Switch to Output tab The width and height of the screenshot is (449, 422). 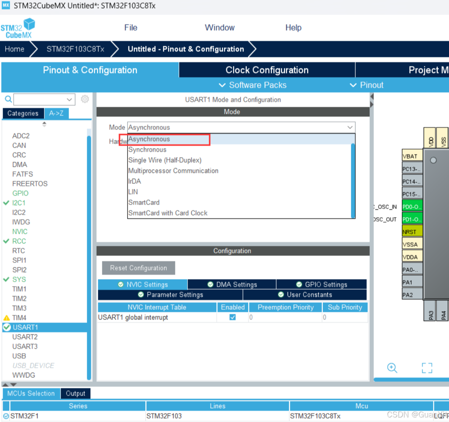click(76, 393)
